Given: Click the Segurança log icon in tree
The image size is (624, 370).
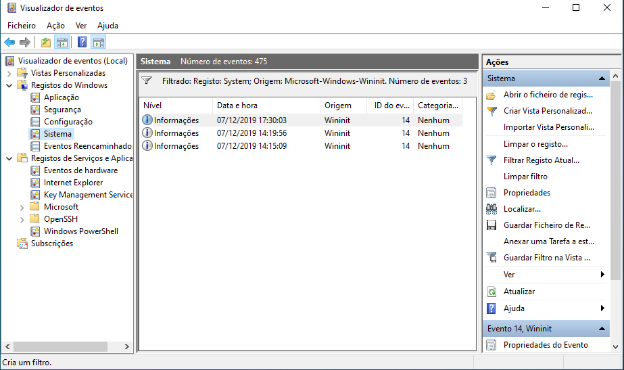Looking at the screenshot, I should [x=35, y=110].
